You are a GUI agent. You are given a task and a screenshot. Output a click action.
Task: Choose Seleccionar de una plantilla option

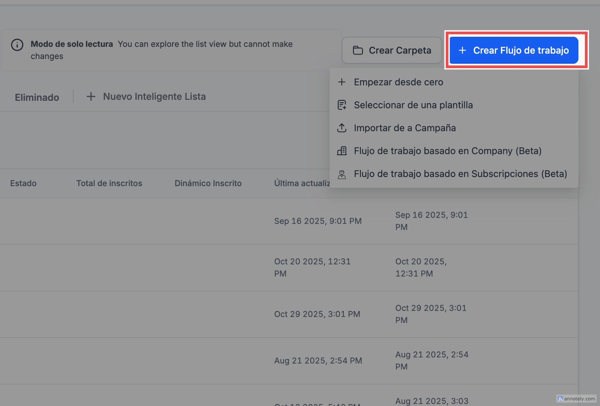[x=413, y=105]
